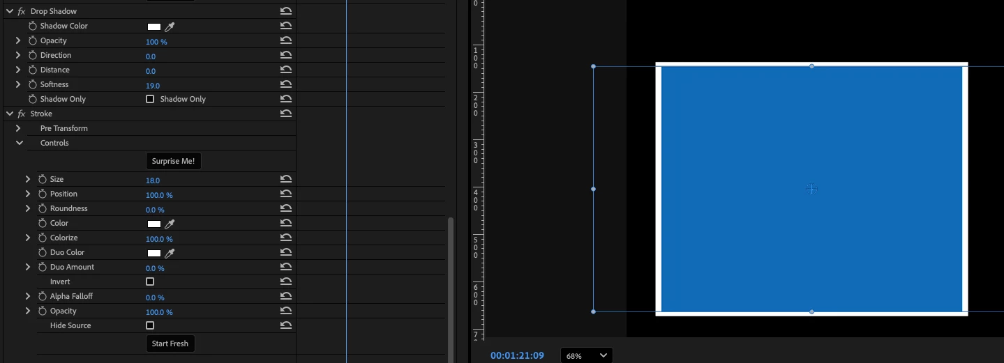The image size is (1004, 363).
Task: Toggle animation stopwatch for Softness
Action: point(32,84)
